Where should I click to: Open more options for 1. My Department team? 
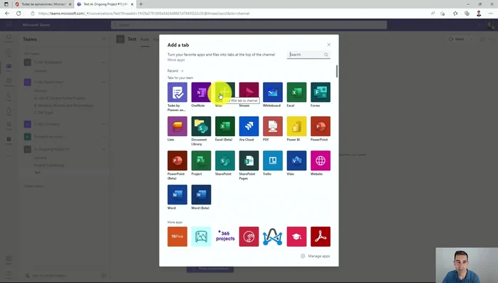click(x=103, y=82)
